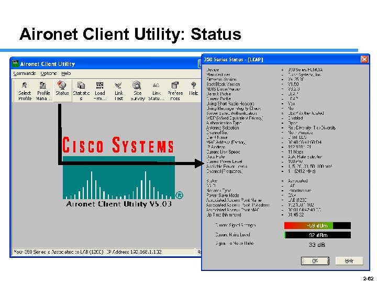Click the Channel (Frequency) row

pyautogui.click(x=261, y=171)
